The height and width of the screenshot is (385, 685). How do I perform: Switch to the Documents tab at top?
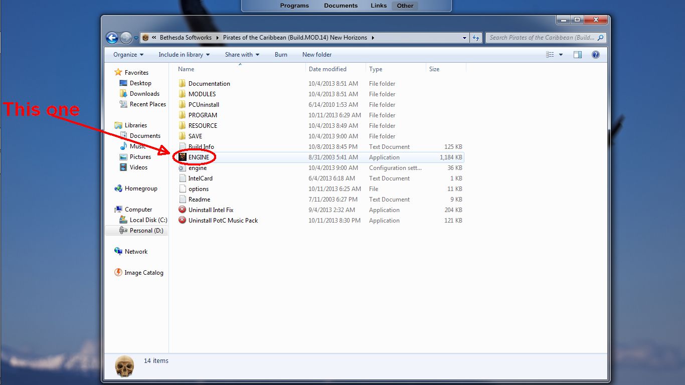[x=340, y=6]
